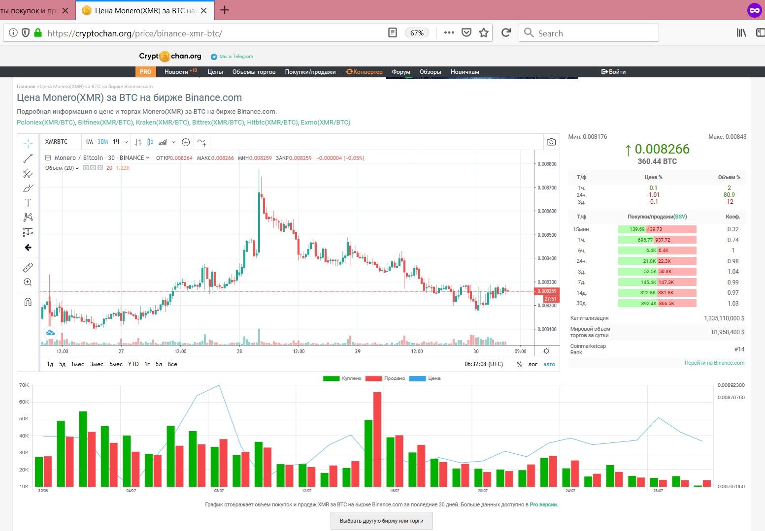This screenshot has height=531, width=765.
Task: Select the chart zoom-in tool
Action: pos(28,282)
